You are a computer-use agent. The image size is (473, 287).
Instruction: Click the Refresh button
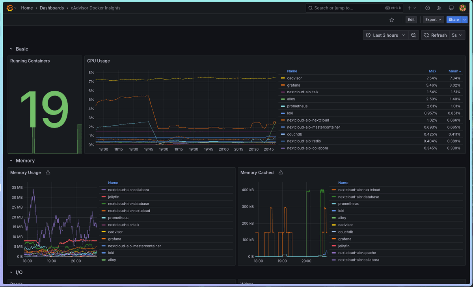pyautogui.click(x=436, y=35)
